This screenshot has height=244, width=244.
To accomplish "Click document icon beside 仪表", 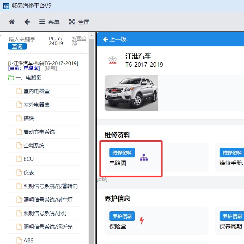I will pyautogui.click(x=19, y=173).
